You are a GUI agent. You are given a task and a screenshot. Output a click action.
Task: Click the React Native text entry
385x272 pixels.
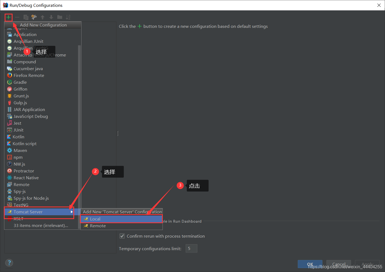[x=26, y=178]
